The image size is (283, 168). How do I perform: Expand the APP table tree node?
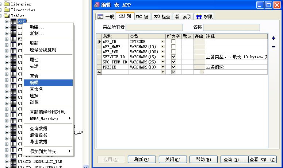click(7, 22)
